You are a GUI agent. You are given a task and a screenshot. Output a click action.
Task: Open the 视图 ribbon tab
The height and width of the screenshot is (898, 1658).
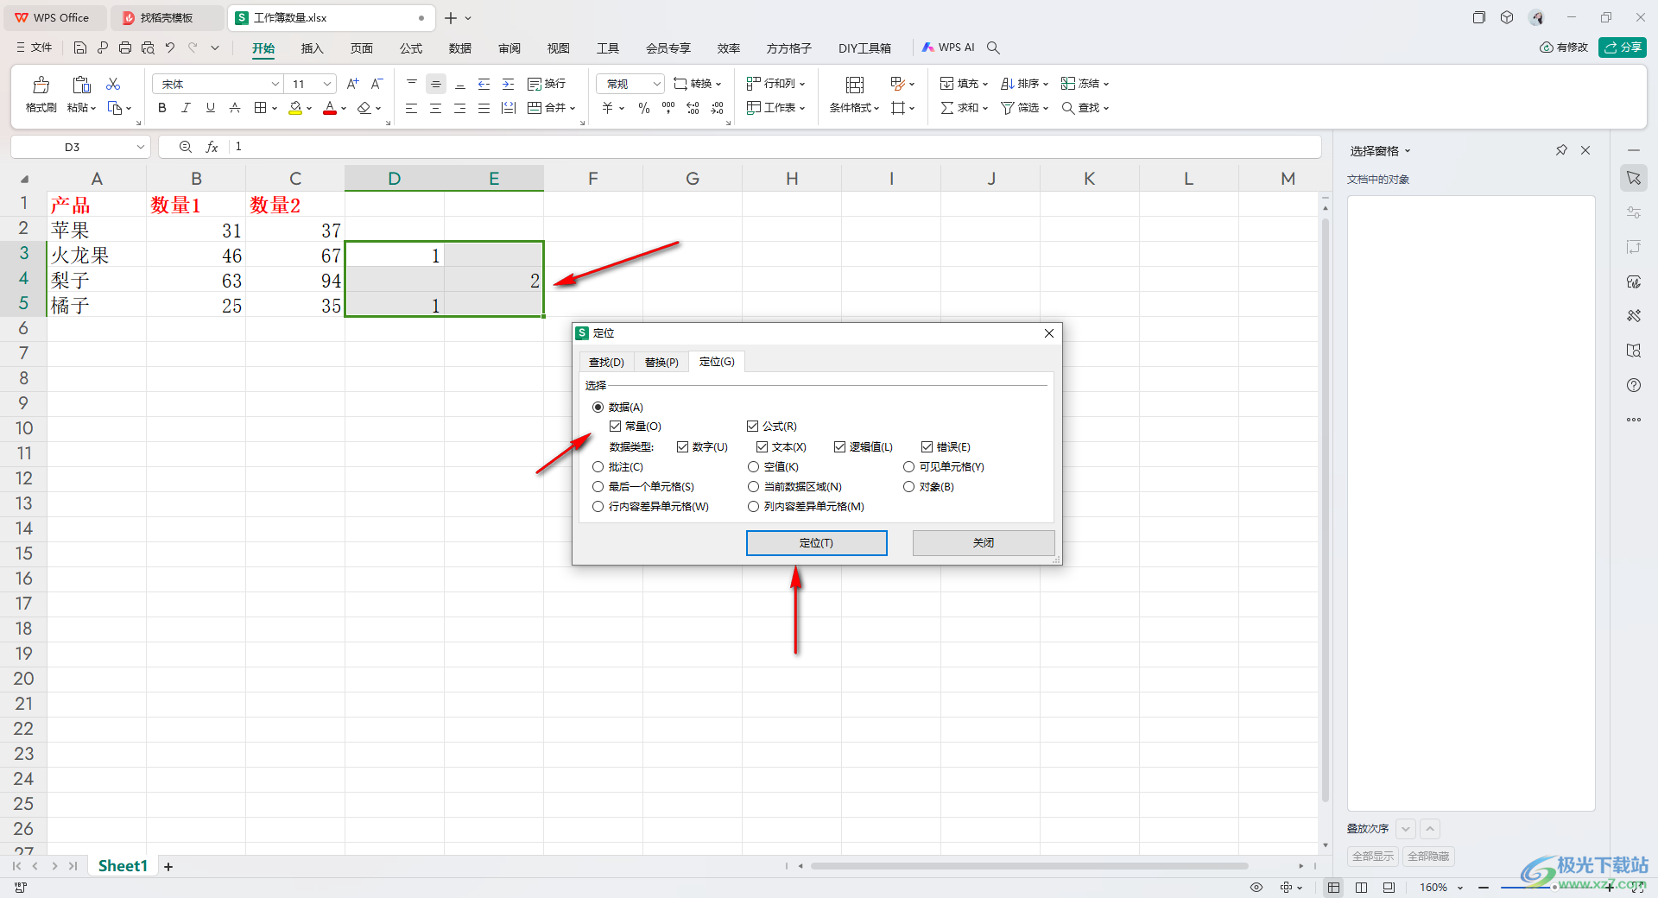pos(559,48)
